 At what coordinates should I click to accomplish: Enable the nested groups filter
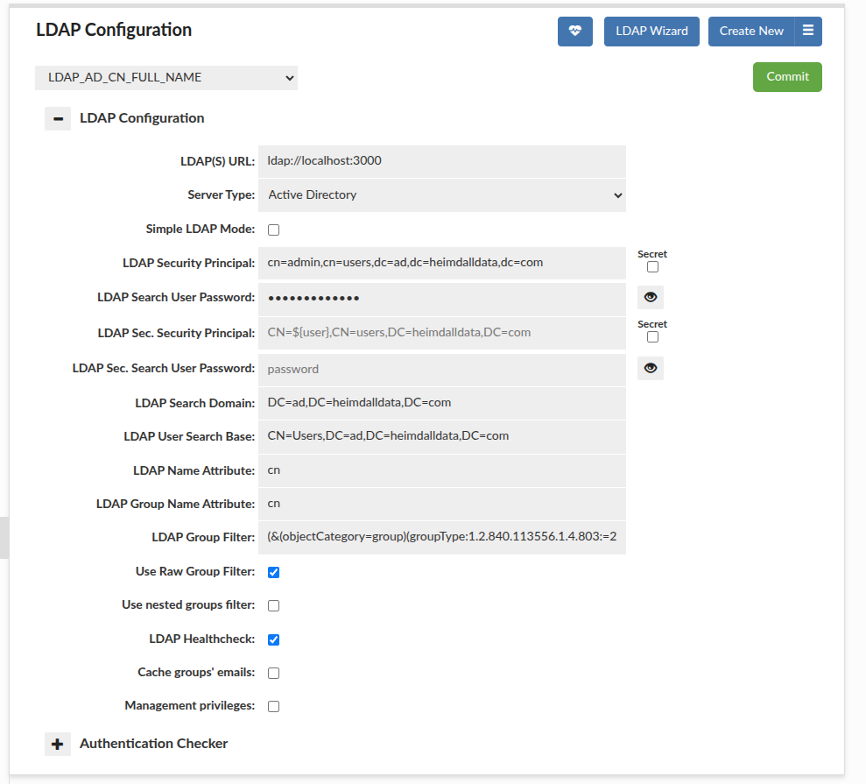click(273, 605)
